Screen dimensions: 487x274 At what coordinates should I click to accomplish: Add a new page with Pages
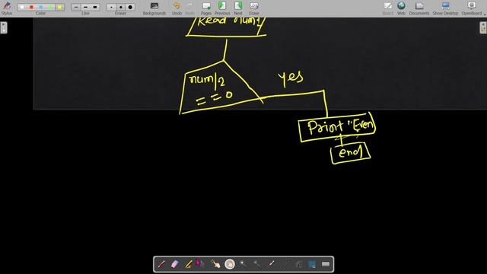click(x=206, y=8)
